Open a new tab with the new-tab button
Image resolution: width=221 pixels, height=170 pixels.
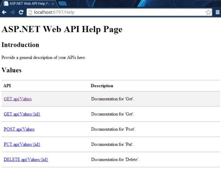pos(63,3)
